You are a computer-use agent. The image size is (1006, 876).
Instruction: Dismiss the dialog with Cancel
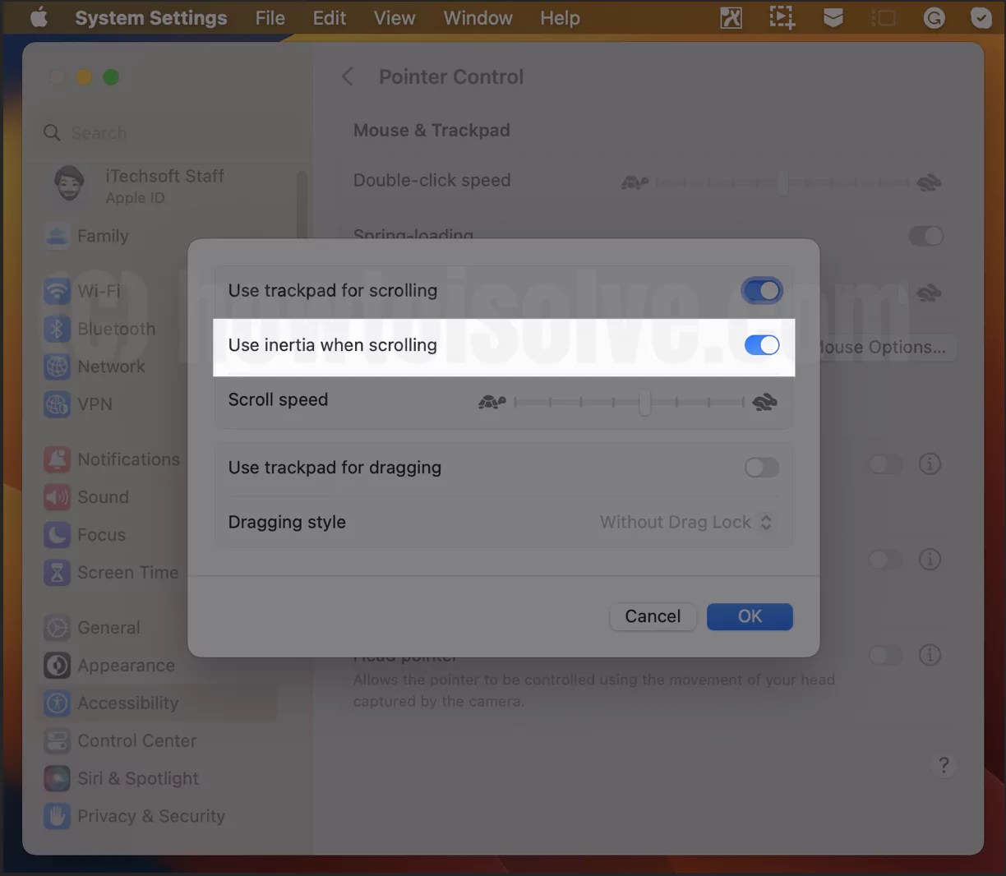(x=653, y=616)
